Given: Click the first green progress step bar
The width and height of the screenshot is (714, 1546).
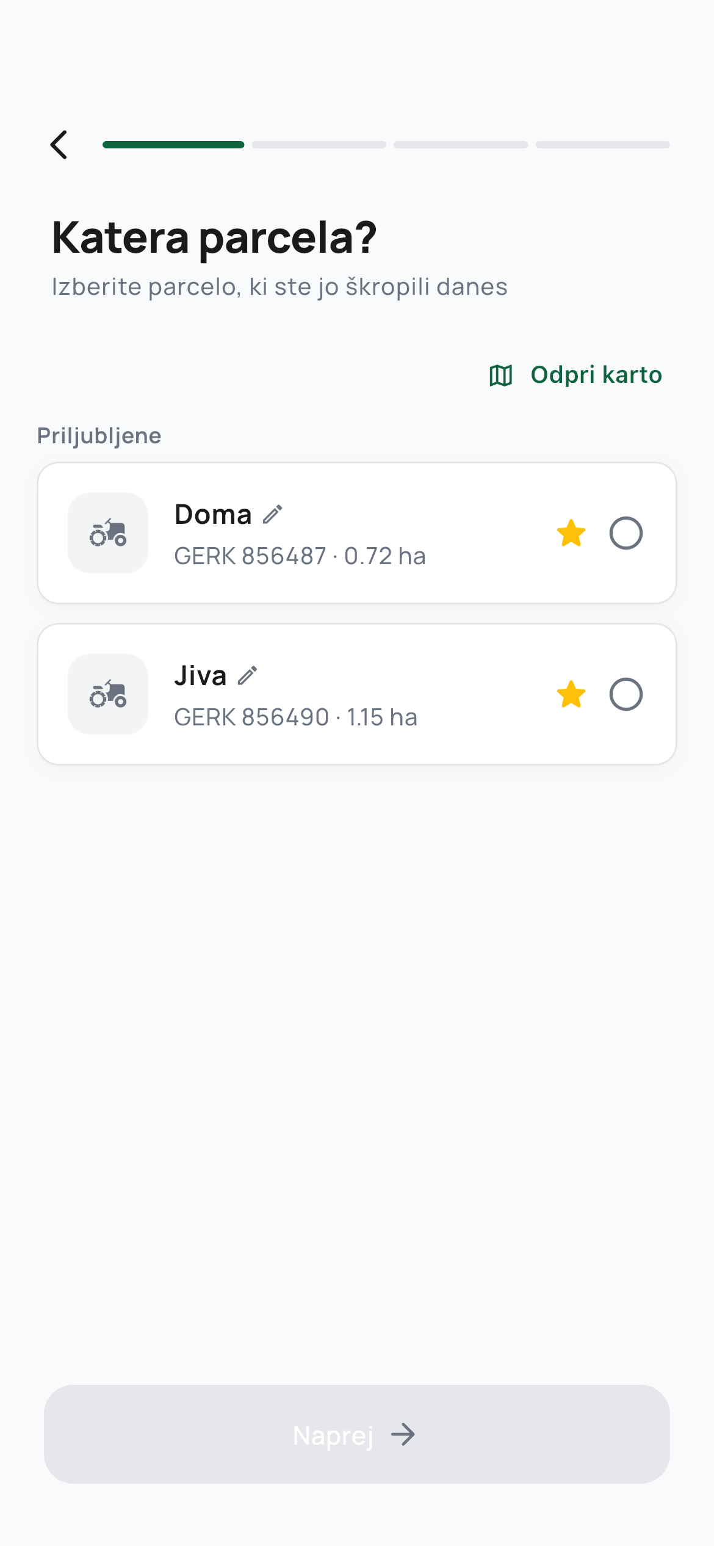Looking at the screenshot, I should [173, 145].
